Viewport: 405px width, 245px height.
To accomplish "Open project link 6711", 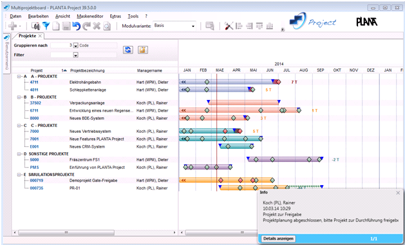I will click(x=34, y=111).
